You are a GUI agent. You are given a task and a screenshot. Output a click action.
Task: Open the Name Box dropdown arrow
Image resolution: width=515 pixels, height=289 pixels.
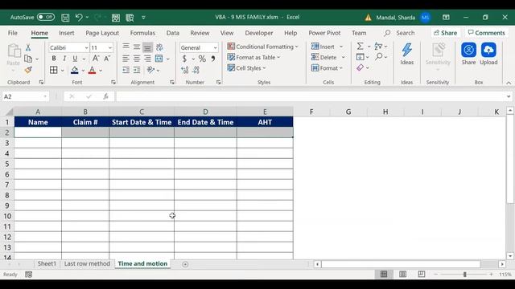click(45, 96)
